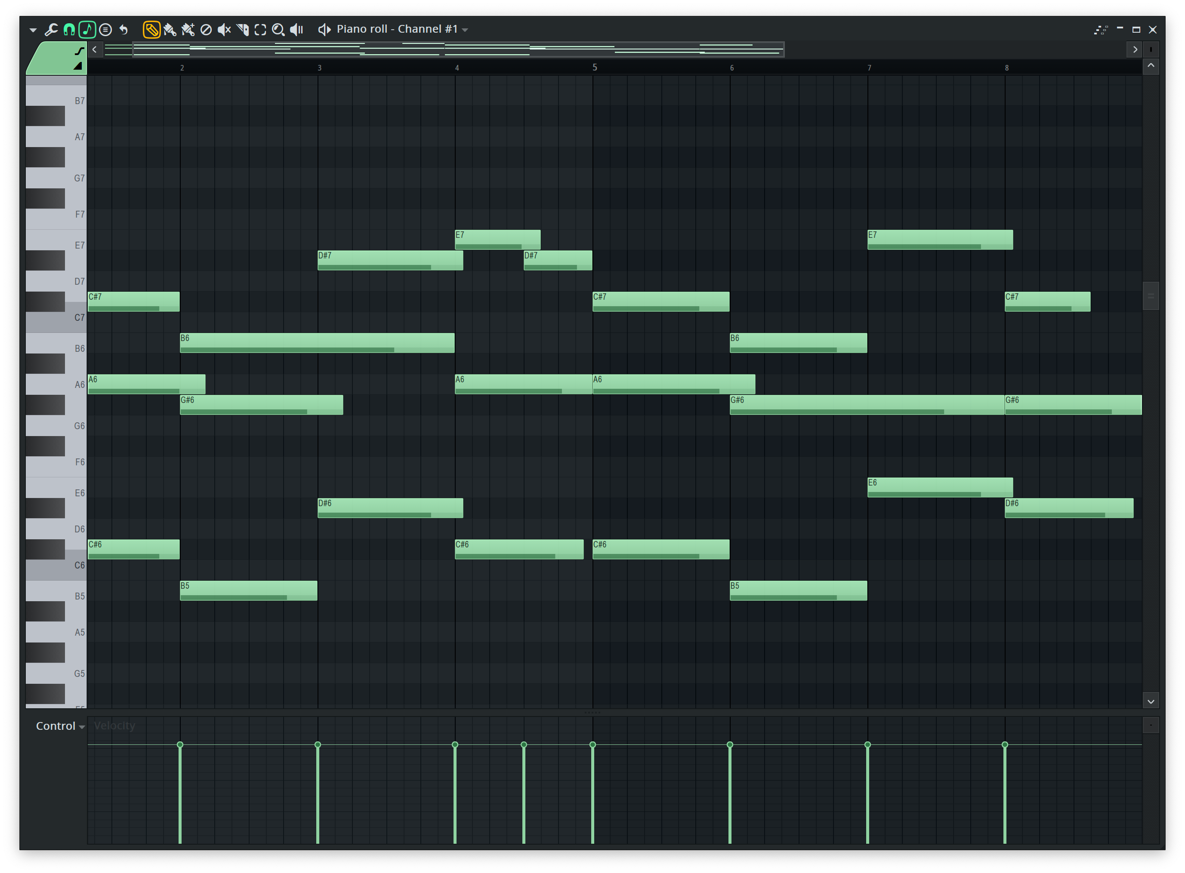
Task: Click the vertical scrollbar handle
Action: [1151, 296]
